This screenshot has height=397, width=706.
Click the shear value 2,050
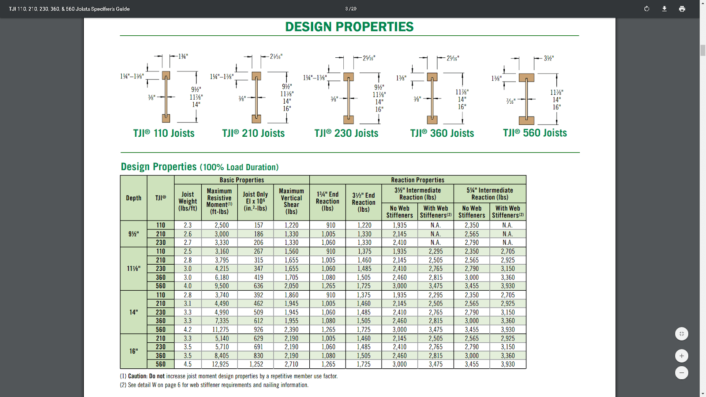tap(291, 286)
